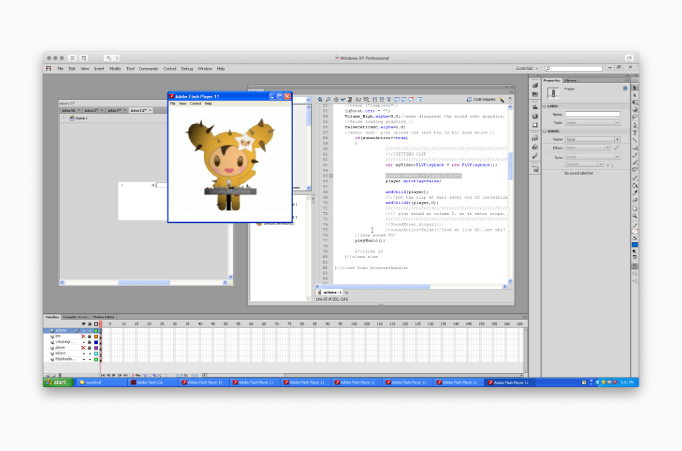Toggle outline view of actions layer

[x=96, y=331]
